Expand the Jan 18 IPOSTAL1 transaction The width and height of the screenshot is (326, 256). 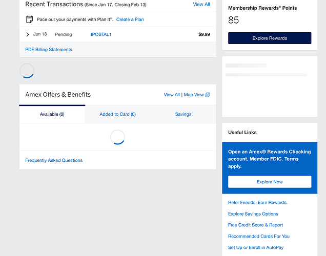click(x=28, y=34)
